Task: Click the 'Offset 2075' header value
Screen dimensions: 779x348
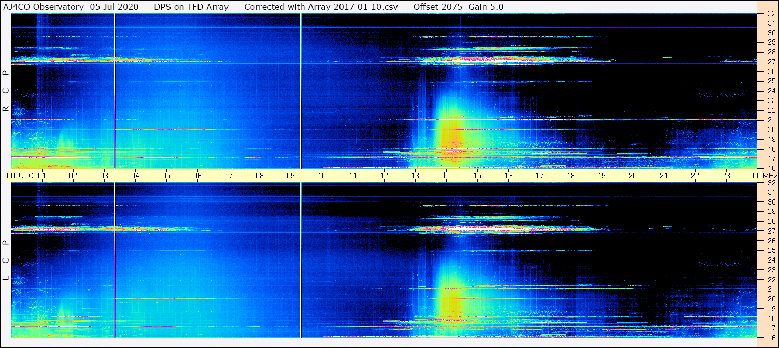Action: (x=437, y=7)
